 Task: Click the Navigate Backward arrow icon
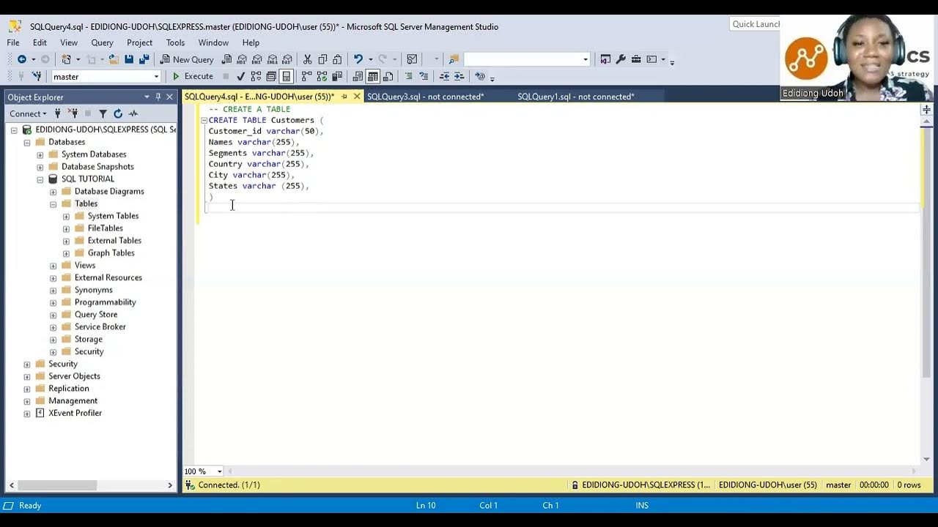22,59
